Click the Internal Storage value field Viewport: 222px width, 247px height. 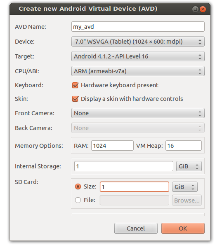point(124,166)
